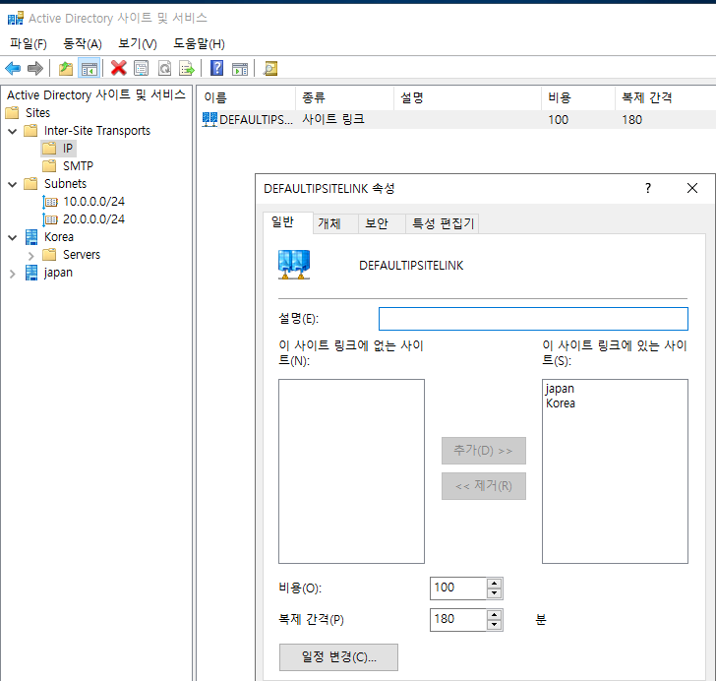Click the Subnets folder icon
The image size is (716, 681).
pyautogui.click(x=30, y=184)
